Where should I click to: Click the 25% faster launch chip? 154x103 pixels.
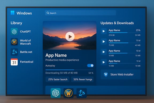[x=57, y=79]
